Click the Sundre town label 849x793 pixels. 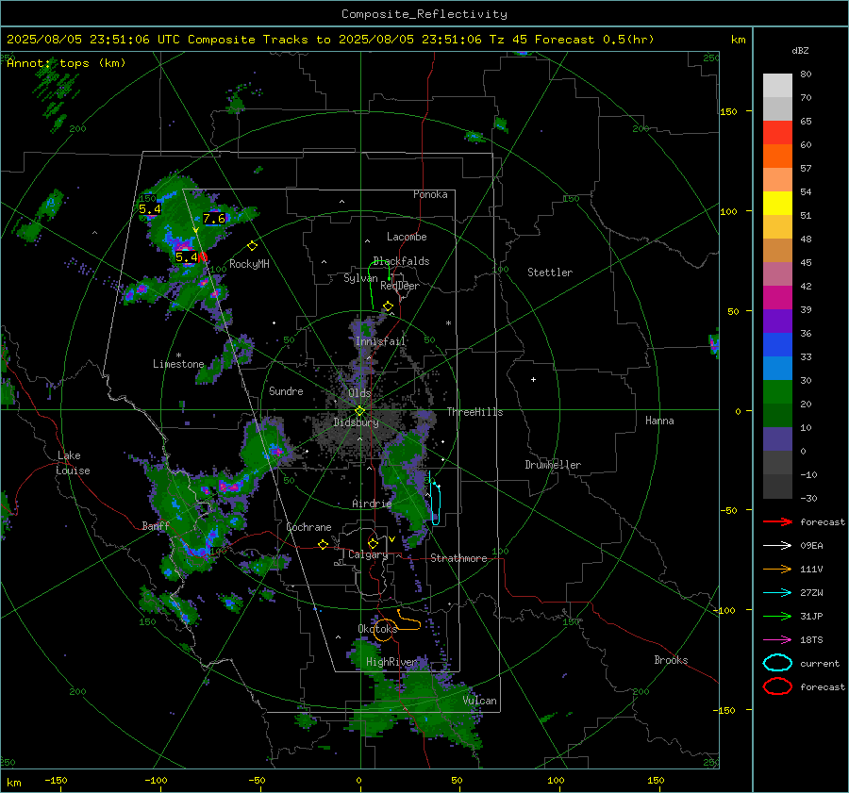[x=286, y=390]
